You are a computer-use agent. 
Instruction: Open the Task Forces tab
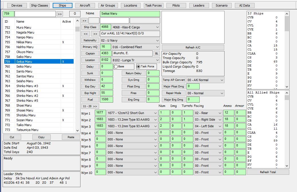tap(153, 5)
